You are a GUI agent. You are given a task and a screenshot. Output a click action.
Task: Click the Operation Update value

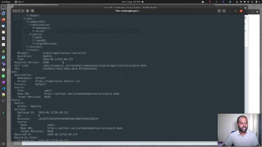[x=47, y=56]
